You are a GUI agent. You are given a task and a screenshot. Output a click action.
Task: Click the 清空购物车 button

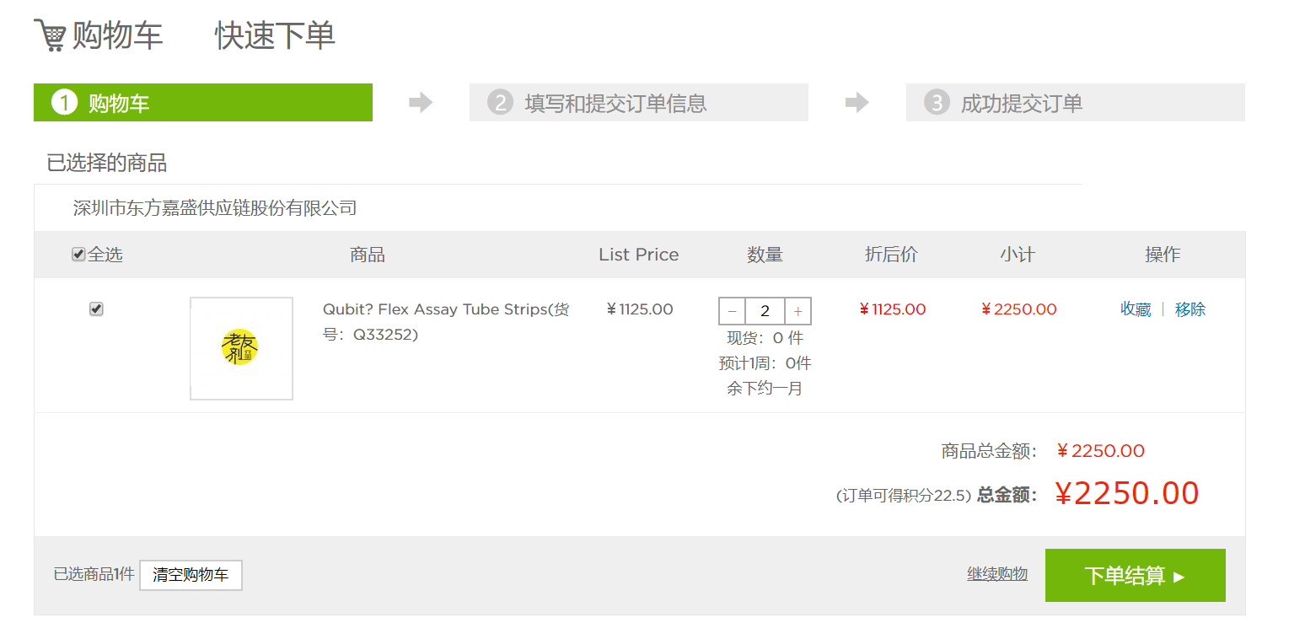point(191,575)
